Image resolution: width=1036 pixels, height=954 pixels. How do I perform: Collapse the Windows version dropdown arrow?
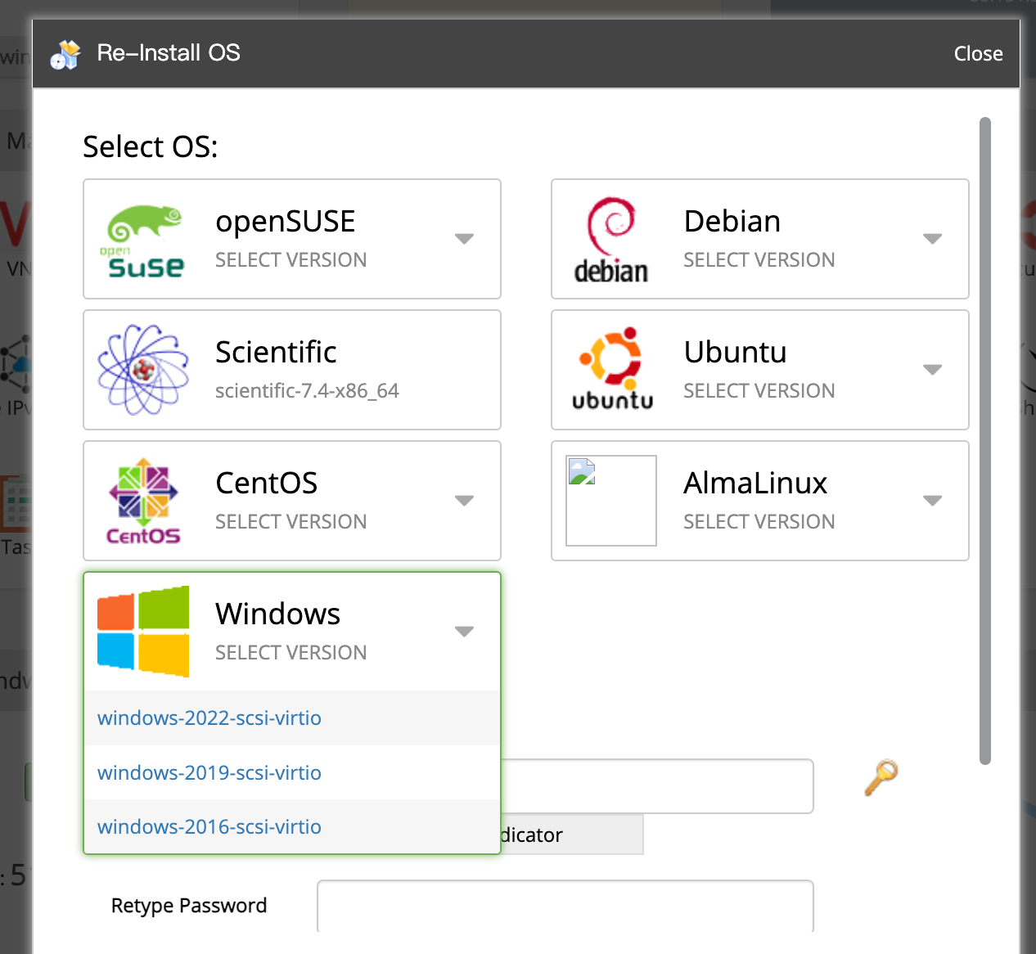tap(464, 632)
